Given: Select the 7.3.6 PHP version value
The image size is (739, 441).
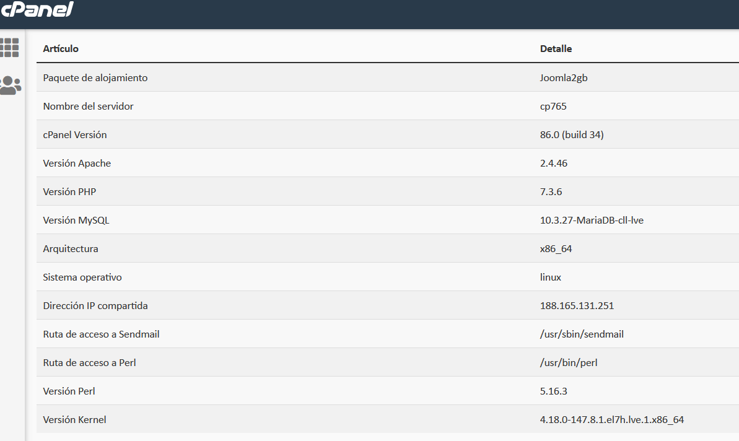Looking at the screenshot, I should (x=551, y=192).
